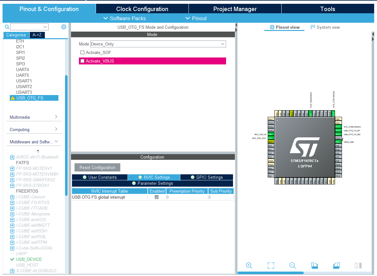Enable Activate_SOF option

82,52
